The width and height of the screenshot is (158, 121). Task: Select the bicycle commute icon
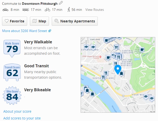click(47, 10)
